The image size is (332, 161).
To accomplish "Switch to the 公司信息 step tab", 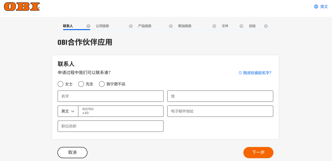I will 102,26.
